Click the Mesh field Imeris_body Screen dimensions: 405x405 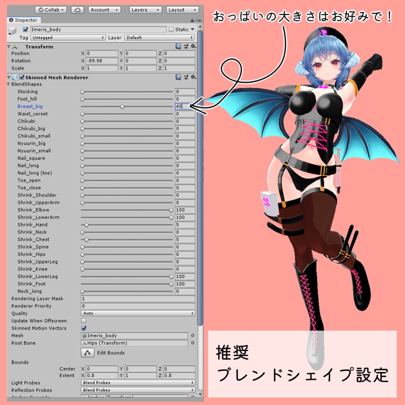(x=134, y=335)
